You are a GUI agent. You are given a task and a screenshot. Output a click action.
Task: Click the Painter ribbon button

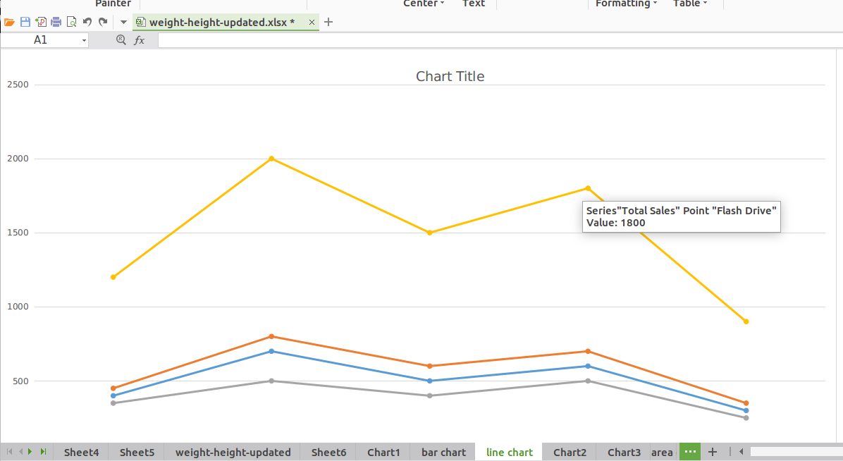coord(113,4)
